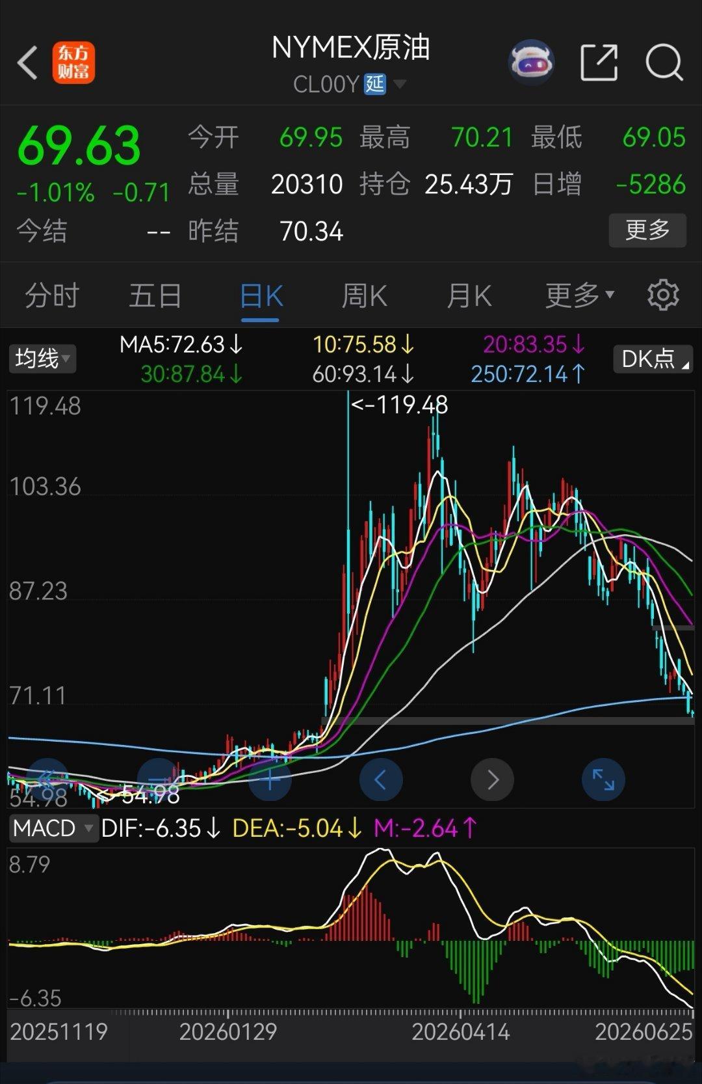This screenshot has width=702, height=1084.
Task: Tap the M:-2.64 reading
Action: 426,828
